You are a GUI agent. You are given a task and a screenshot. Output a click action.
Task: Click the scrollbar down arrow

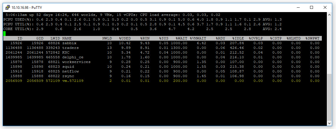click(x=329, y=123)
